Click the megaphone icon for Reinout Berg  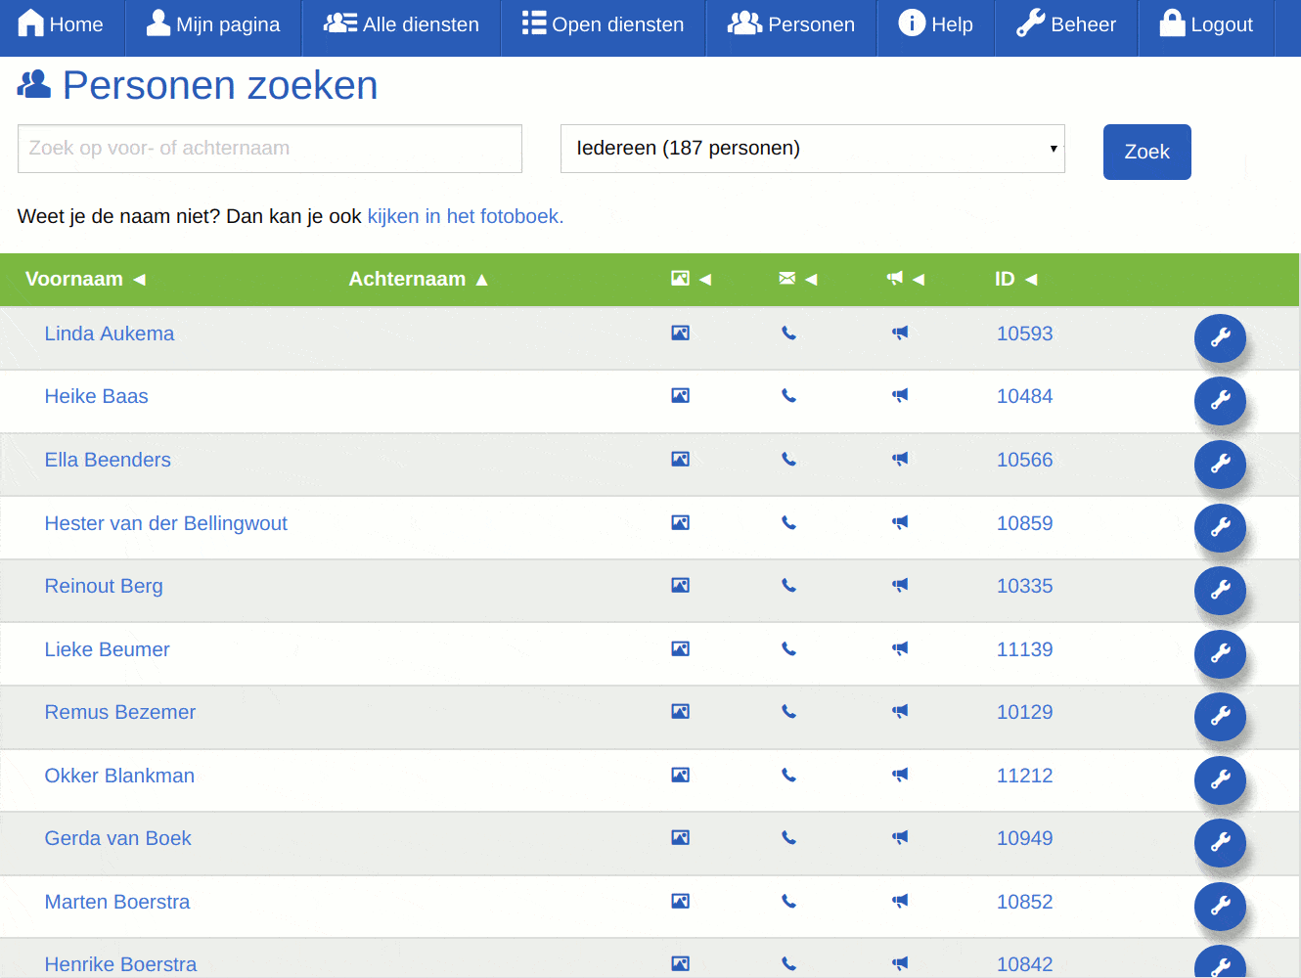(900, 585)
